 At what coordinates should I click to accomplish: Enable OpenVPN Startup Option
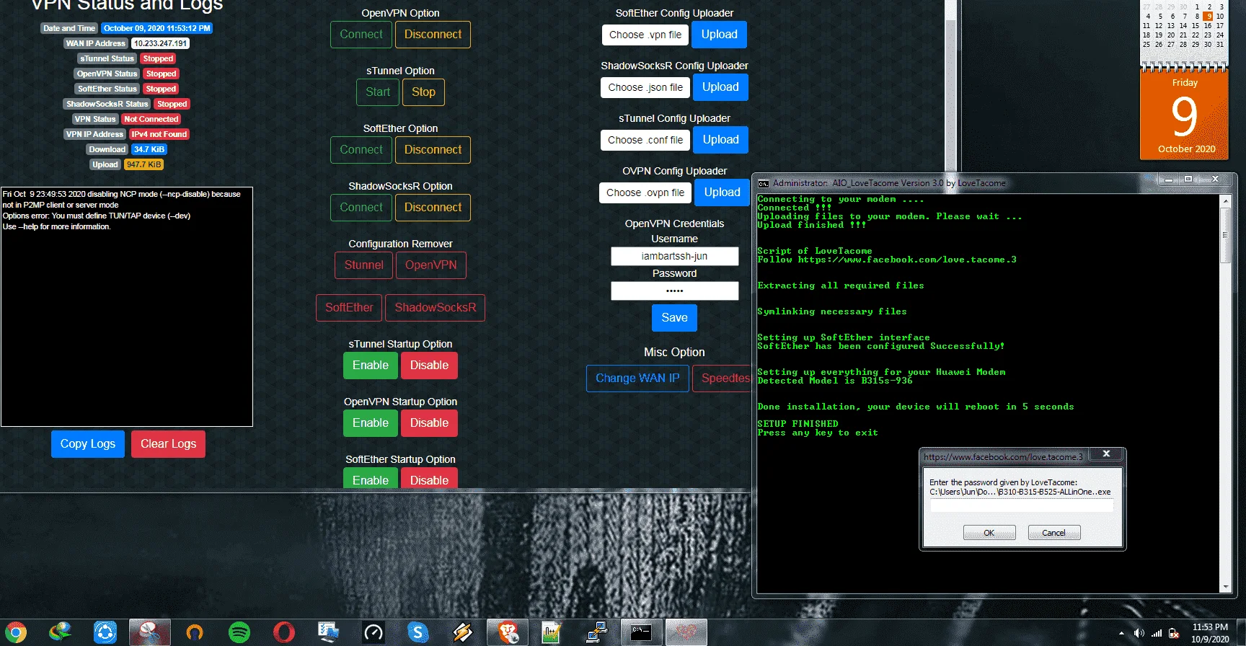pos(371,423)
